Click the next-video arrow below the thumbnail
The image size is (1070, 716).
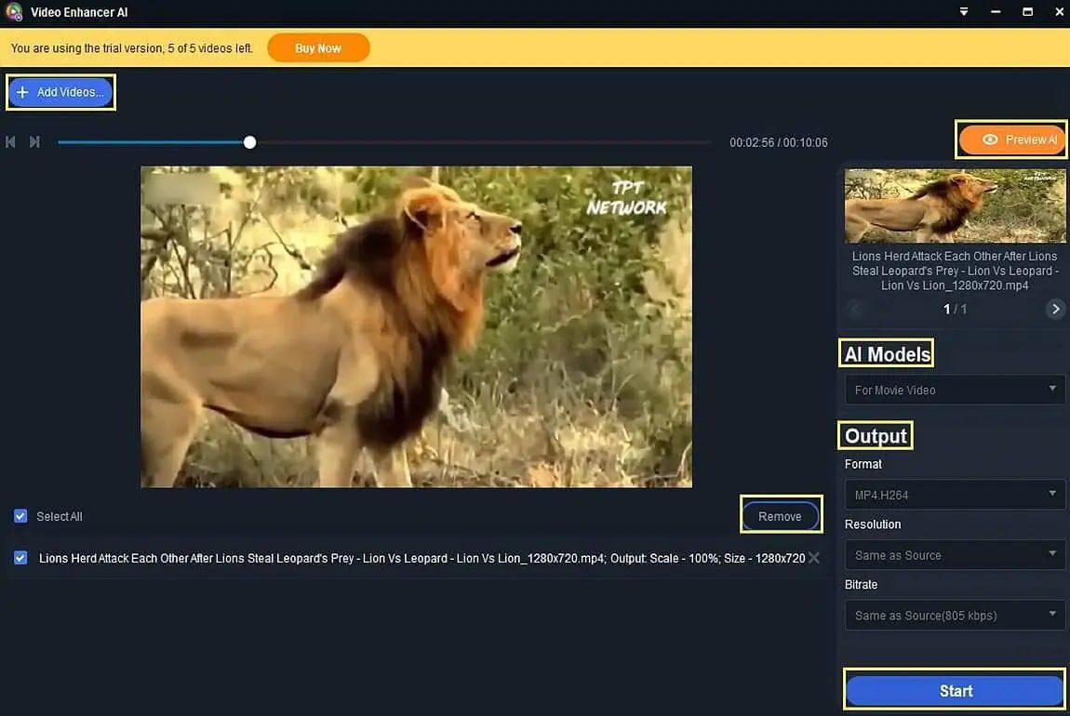1056,308
